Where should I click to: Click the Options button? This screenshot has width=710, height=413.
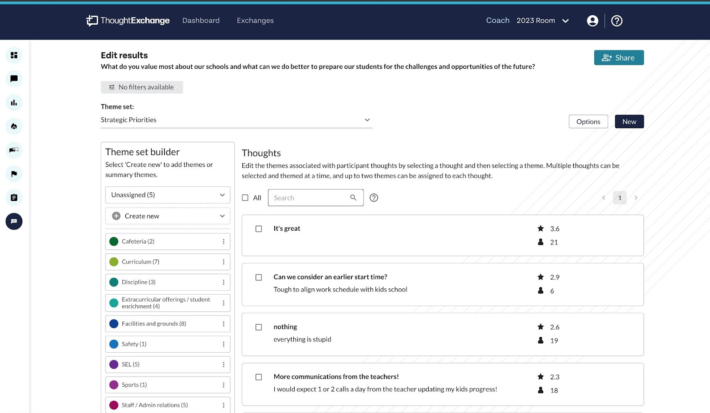tap(588, 122)
